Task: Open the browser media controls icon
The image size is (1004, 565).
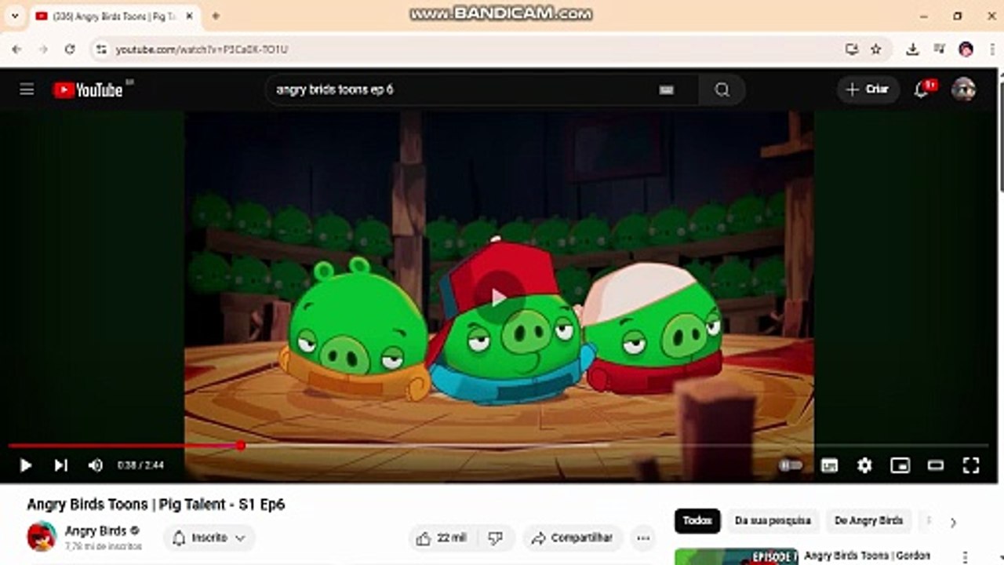Action: tap(939, 49)
